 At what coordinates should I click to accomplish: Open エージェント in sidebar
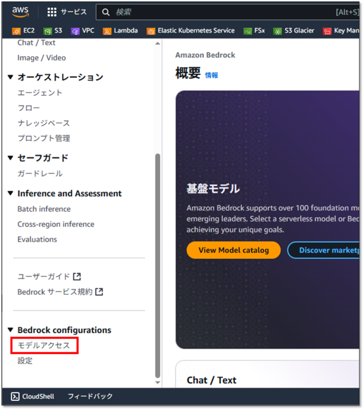(40, 93)
